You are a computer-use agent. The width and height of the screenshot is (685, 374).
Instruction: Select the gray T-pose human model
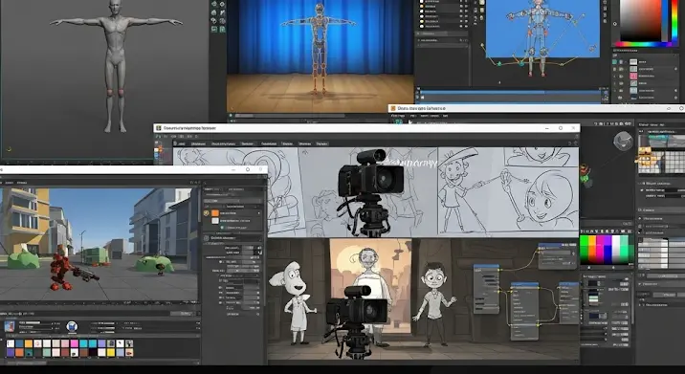[116, 66]
